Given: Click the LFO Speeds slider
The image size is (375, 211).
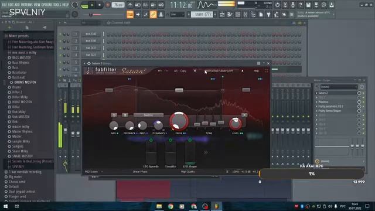Looking at the screenshot, I should 151,152.
